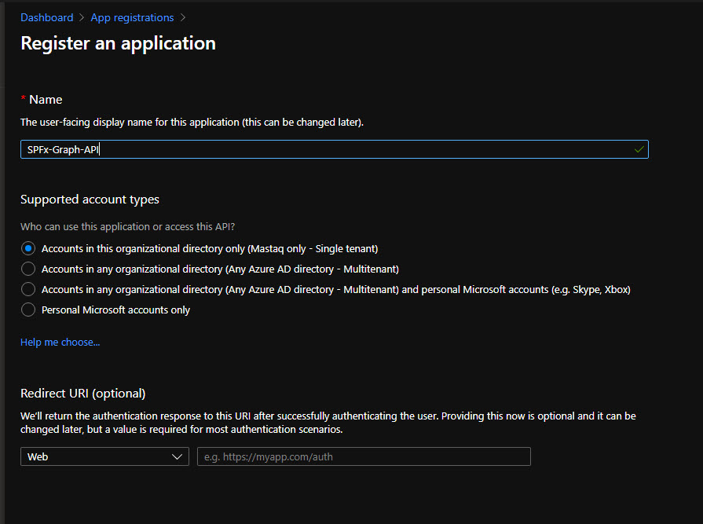
Task: Click the Redirect URI (optional) heading
Action: pos(82,393)
